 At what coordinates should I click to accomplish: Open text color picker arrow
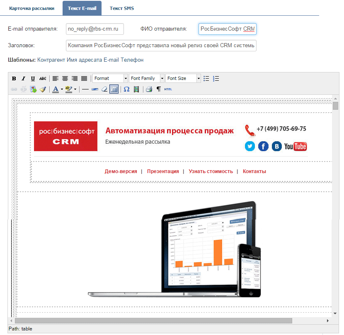coord(62,89)
